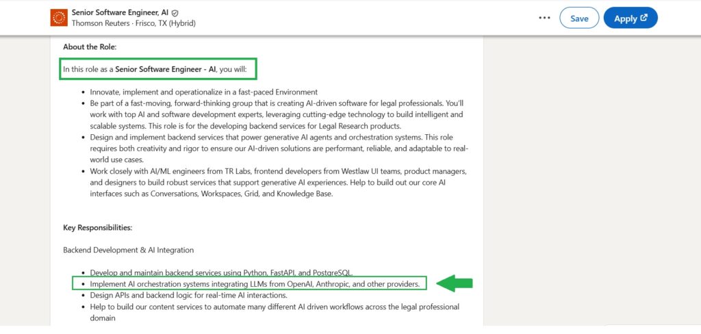The image size is (701, 334).
Task: Click bullet 'Innovate, implement and operationalize in a fast-paced Environment'
Action: pyautogui.click(x=204, y=92)
